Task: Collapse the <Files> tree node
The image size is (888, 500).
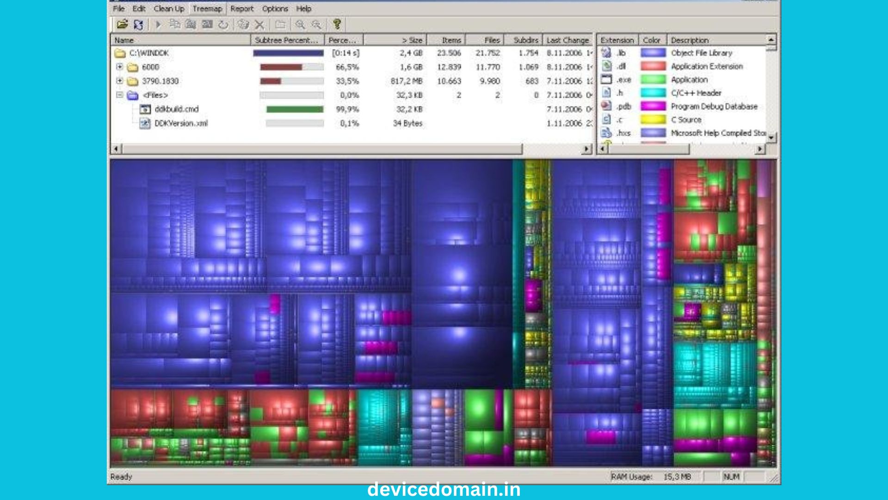Action: point(119,95)
